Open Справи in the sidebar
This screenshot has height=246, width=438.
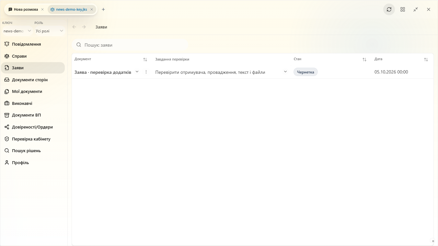pos(33,56)
